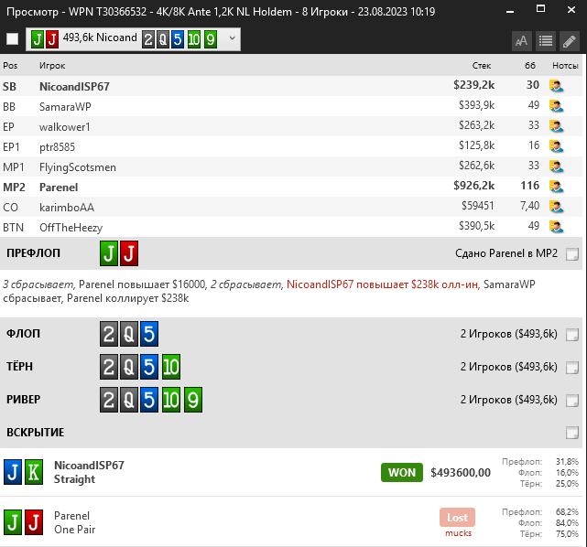587x547 pixels.
Task: Click the Игрок column header
Action: [x=52, y=66]
